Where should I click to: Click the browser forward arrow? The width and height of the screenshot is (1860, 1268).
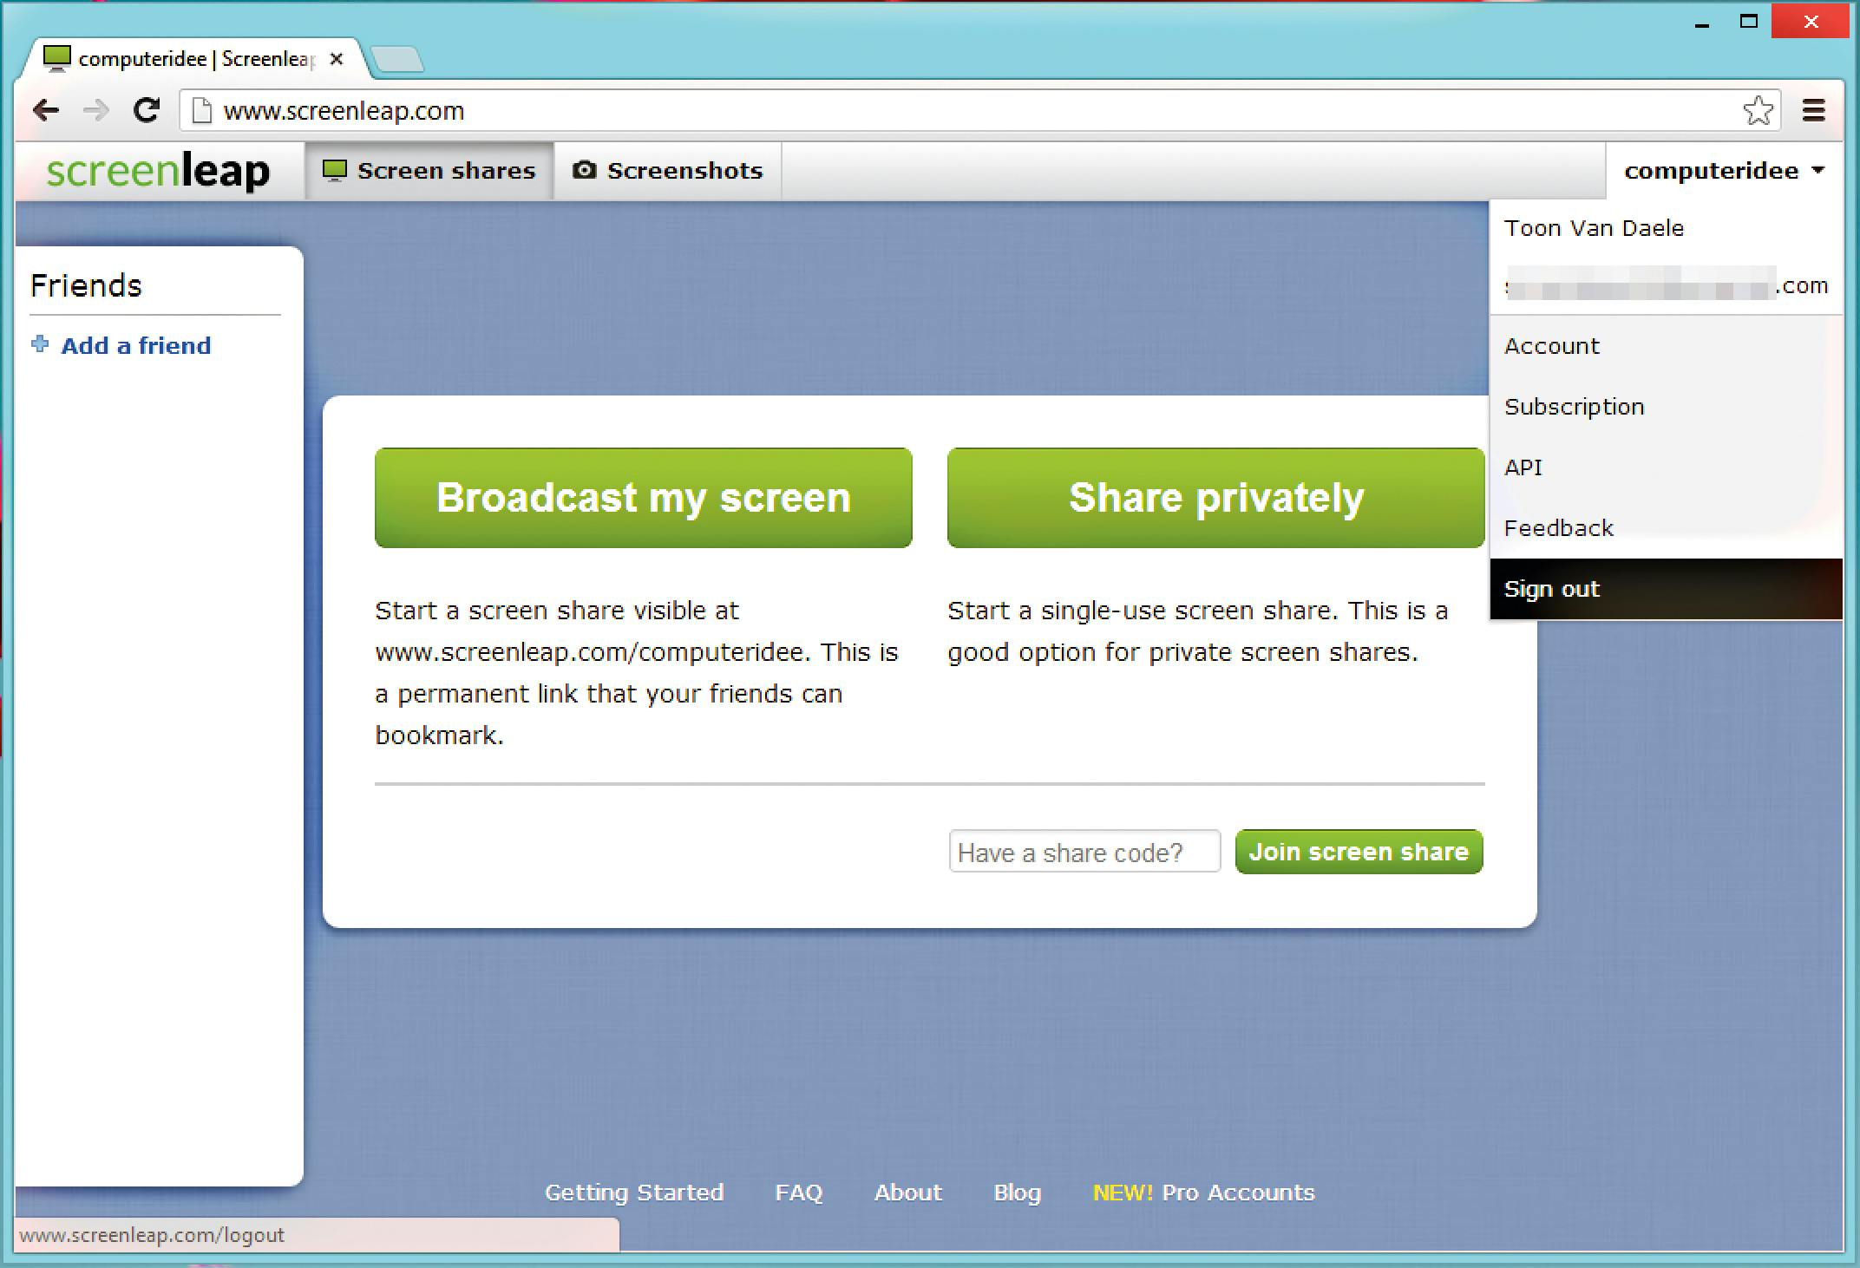pyautogui.click(x=96, y=110)
